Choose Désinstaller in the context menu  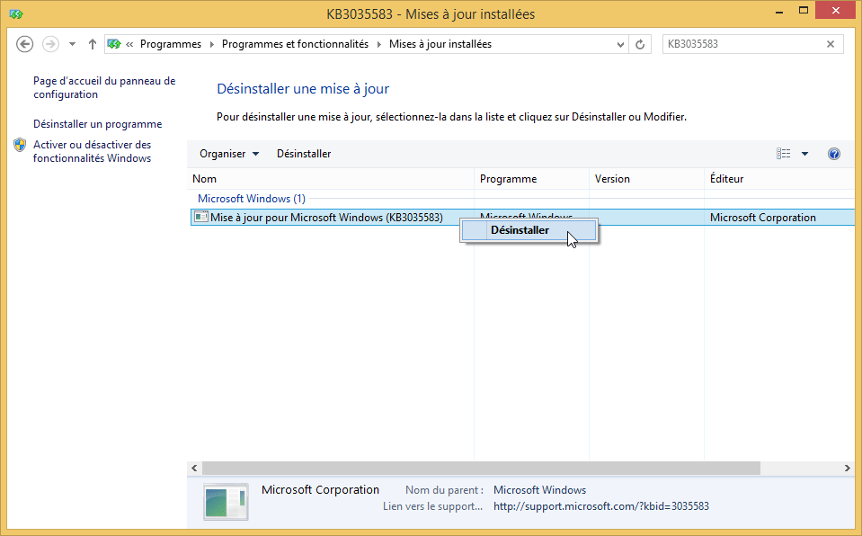tap(529, 230)
